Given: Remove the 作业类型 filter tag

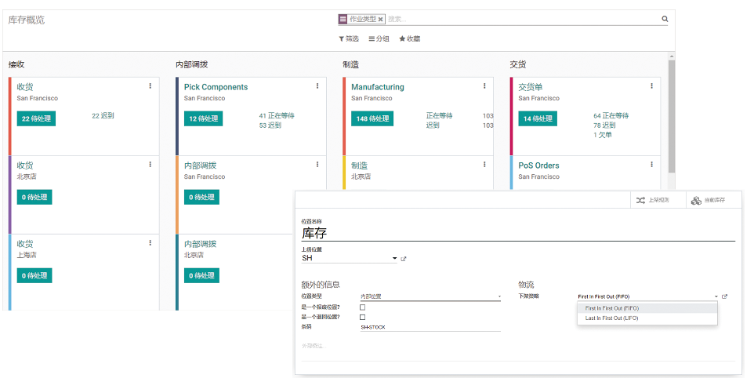Looking at the screenshot, I should [x=381, y=19].
